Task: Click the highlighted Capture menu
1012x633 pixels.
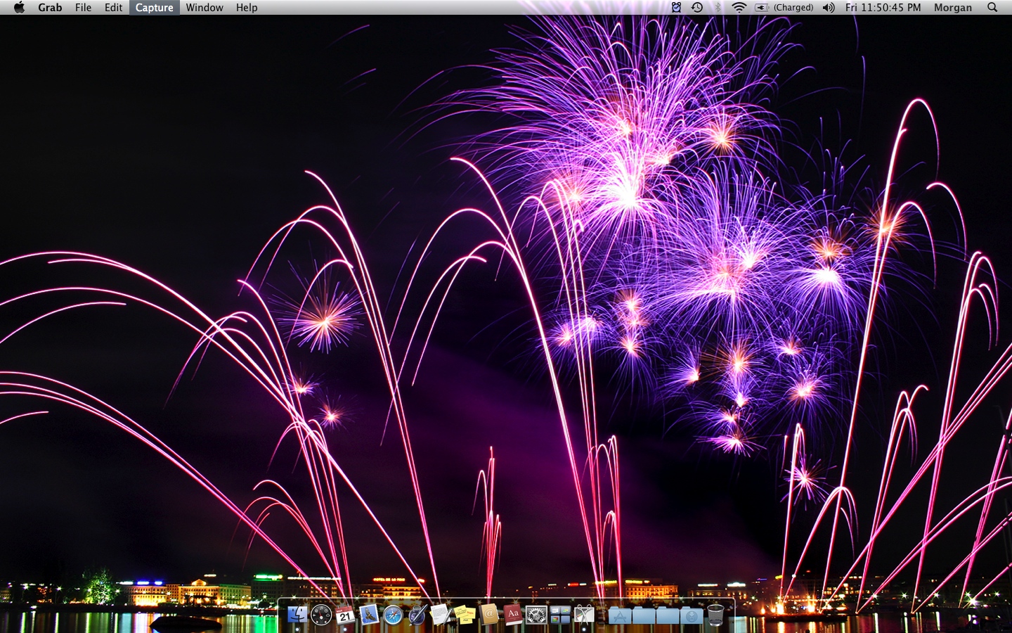Action: [x=154, y=7]
